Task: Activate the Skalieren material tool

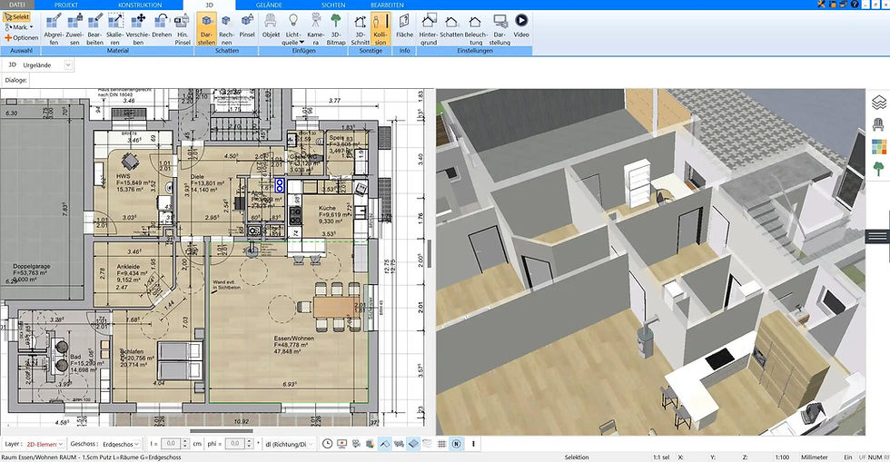Action: [115, 30]
